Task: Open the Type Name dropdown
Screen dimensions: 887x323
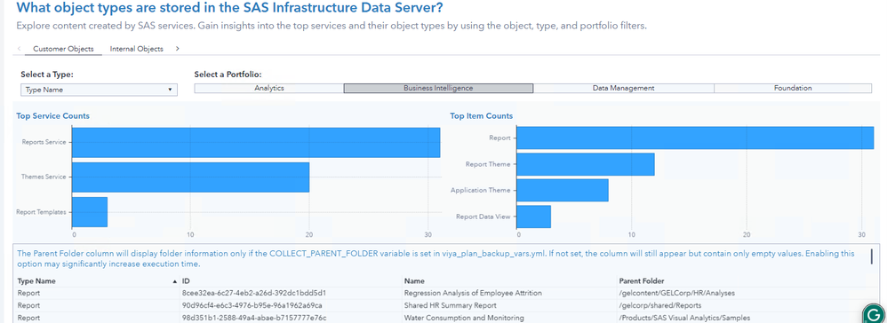Action: (x=99, y=90)
